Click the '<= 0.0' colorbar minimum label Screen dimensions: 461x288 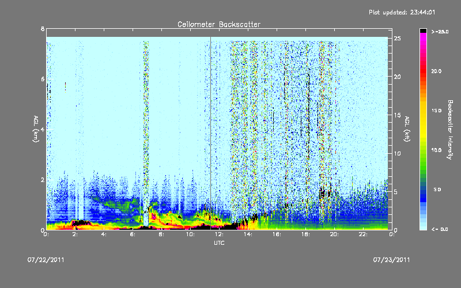point(440,229)
